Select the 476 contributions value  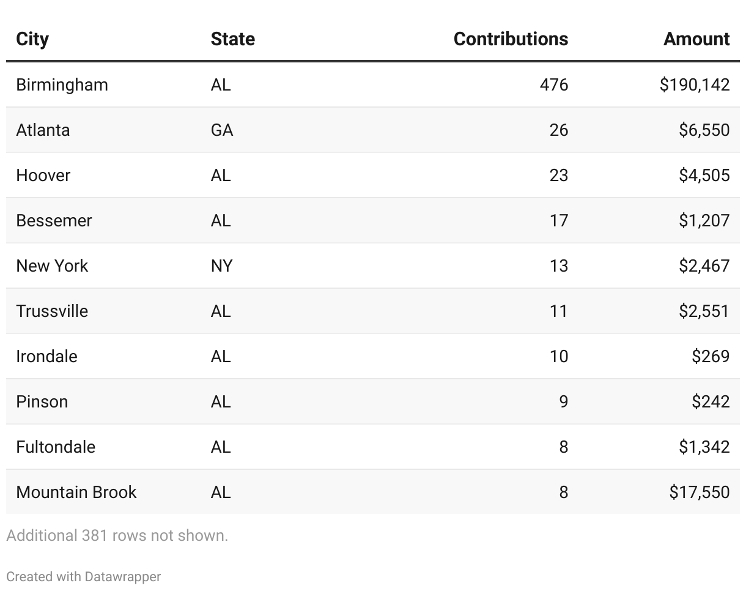tap(554, 84)
